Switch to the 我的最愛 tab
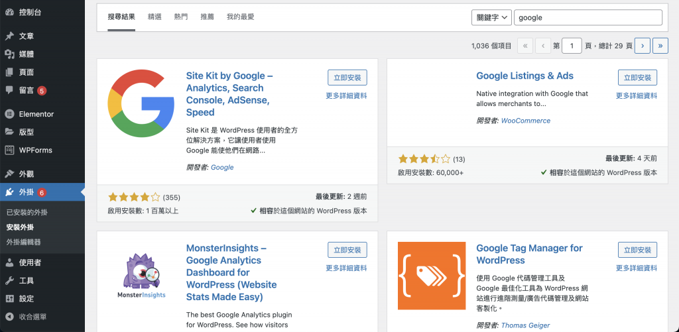Screen dimensions: 679x332 pos(240,17)
